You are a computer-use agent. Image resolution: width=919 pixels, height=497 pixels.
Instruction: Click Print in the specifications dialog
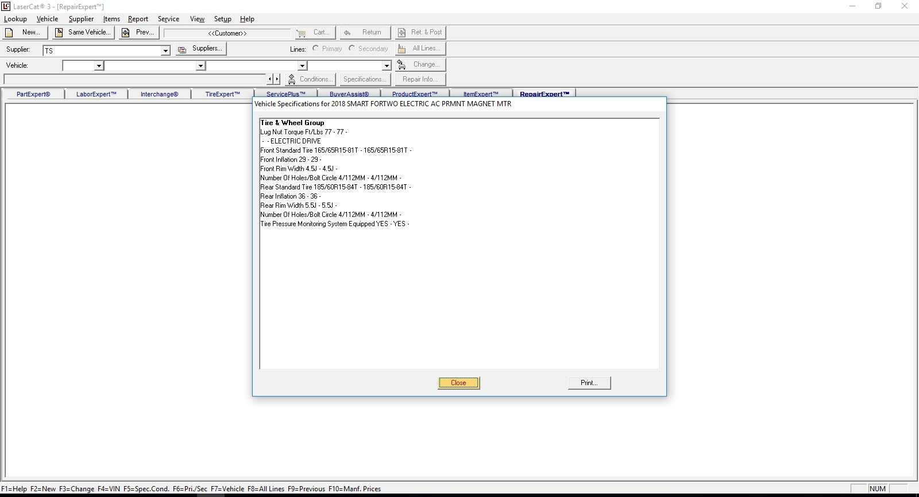point(589,383)
